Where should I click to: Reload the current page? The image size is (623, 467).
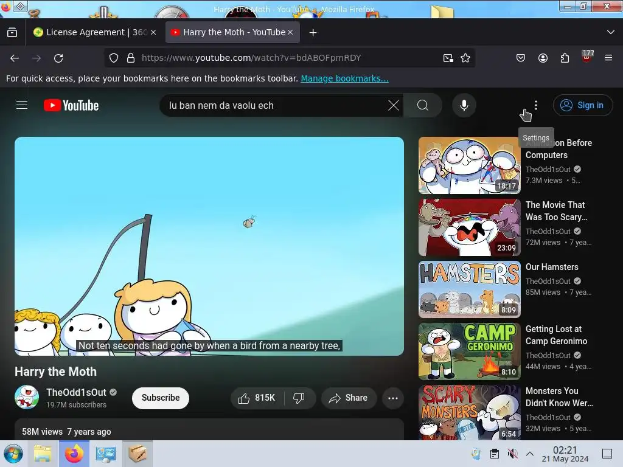(58, 58)
